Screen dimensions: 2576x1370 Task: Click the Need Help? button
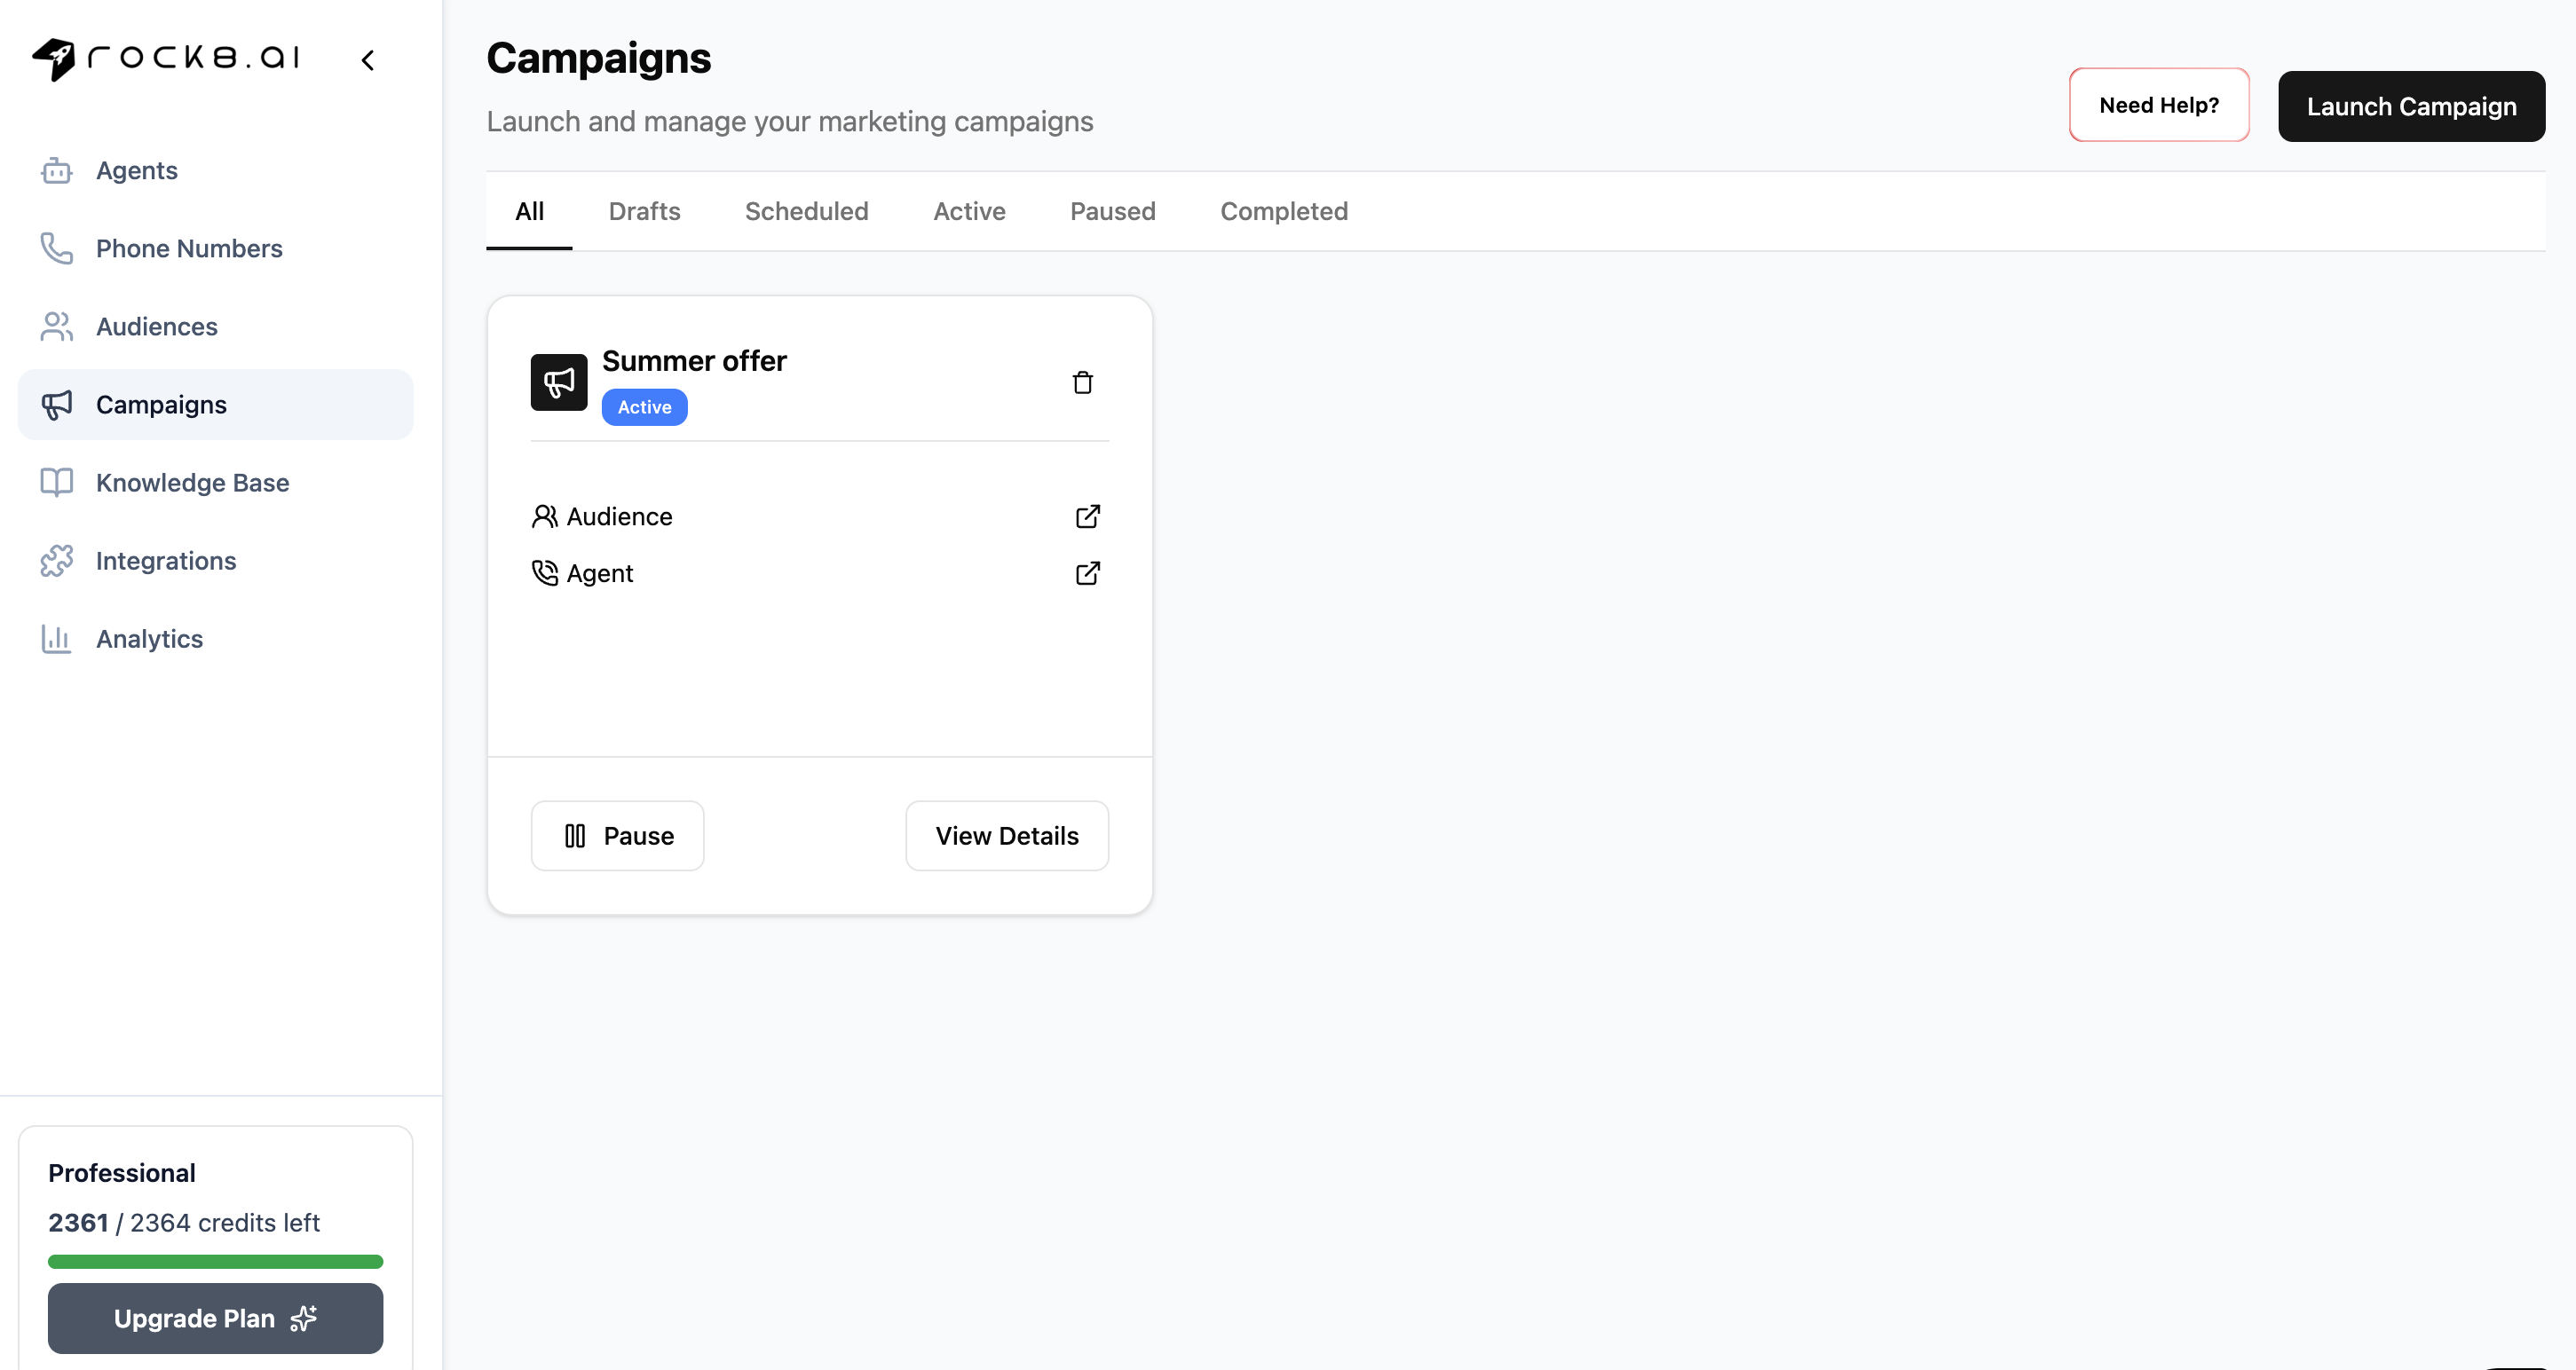click(x=2158, y=106)
